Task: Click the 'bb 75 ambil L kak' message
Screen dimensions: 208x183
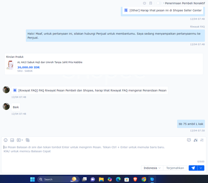Action: point(191,124)
